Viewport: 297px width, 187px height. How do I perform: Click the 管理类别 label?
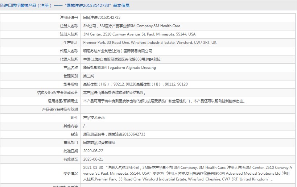click(71, 76)
